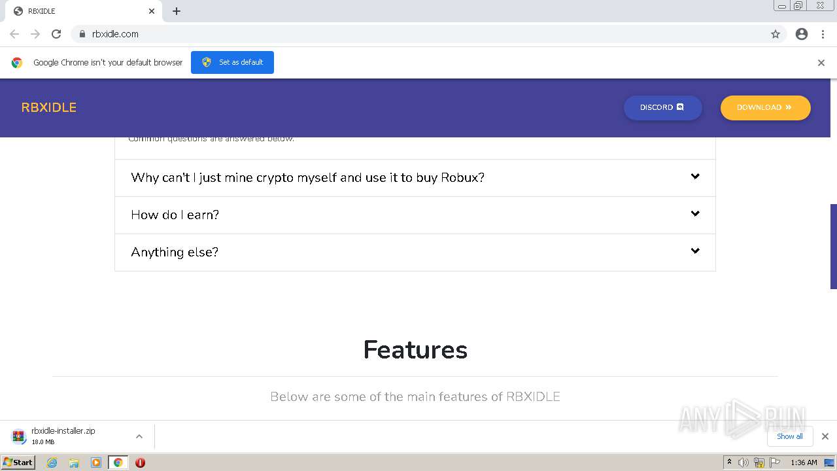Open the Chrome profile menu
Image resolution: width=837 pixels, height=471 pixels.
[802, 34]
